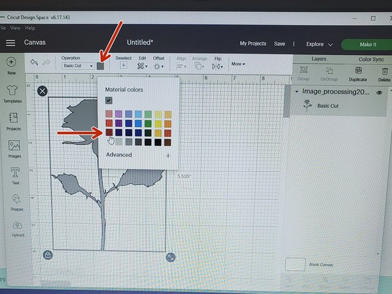Open the View menu

pos(15,28)
